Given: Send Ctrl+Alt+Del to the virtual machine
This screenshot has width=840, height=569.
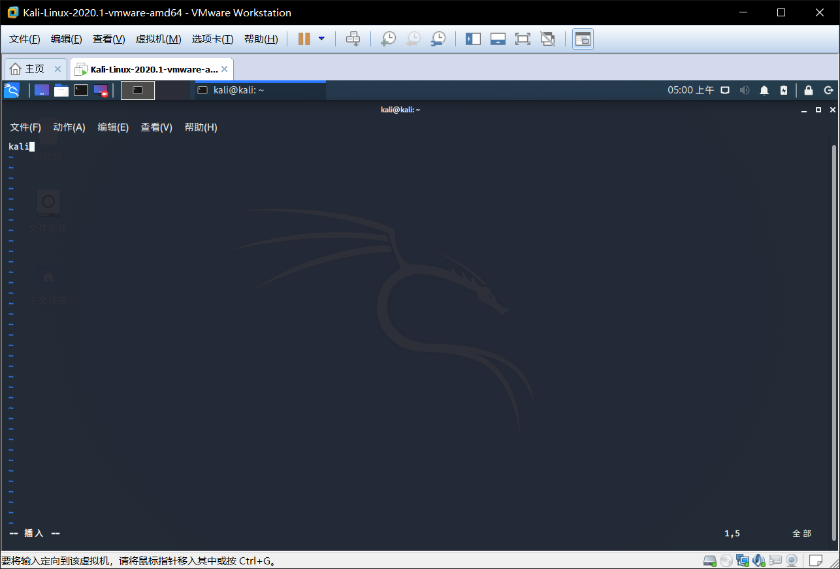Looking at the screenshot, I should click(x=353, y=39).
